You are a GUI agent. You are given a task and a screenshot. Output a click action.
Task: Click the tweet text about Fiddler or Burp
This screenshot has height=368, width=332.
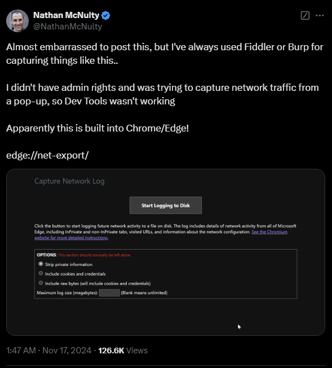click(x=165, y=54)
